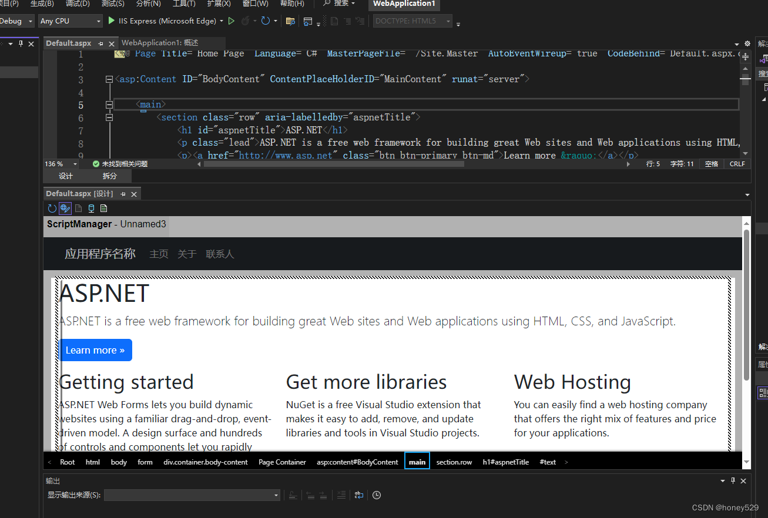Open the output source (显示输出来源) combo box
The image size is (768, 518).
pyautogui.click(x=192, y=495)
